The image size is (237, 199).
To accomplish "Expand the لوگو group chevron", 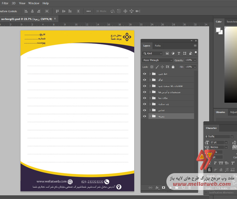I will [x=150, y=80].
